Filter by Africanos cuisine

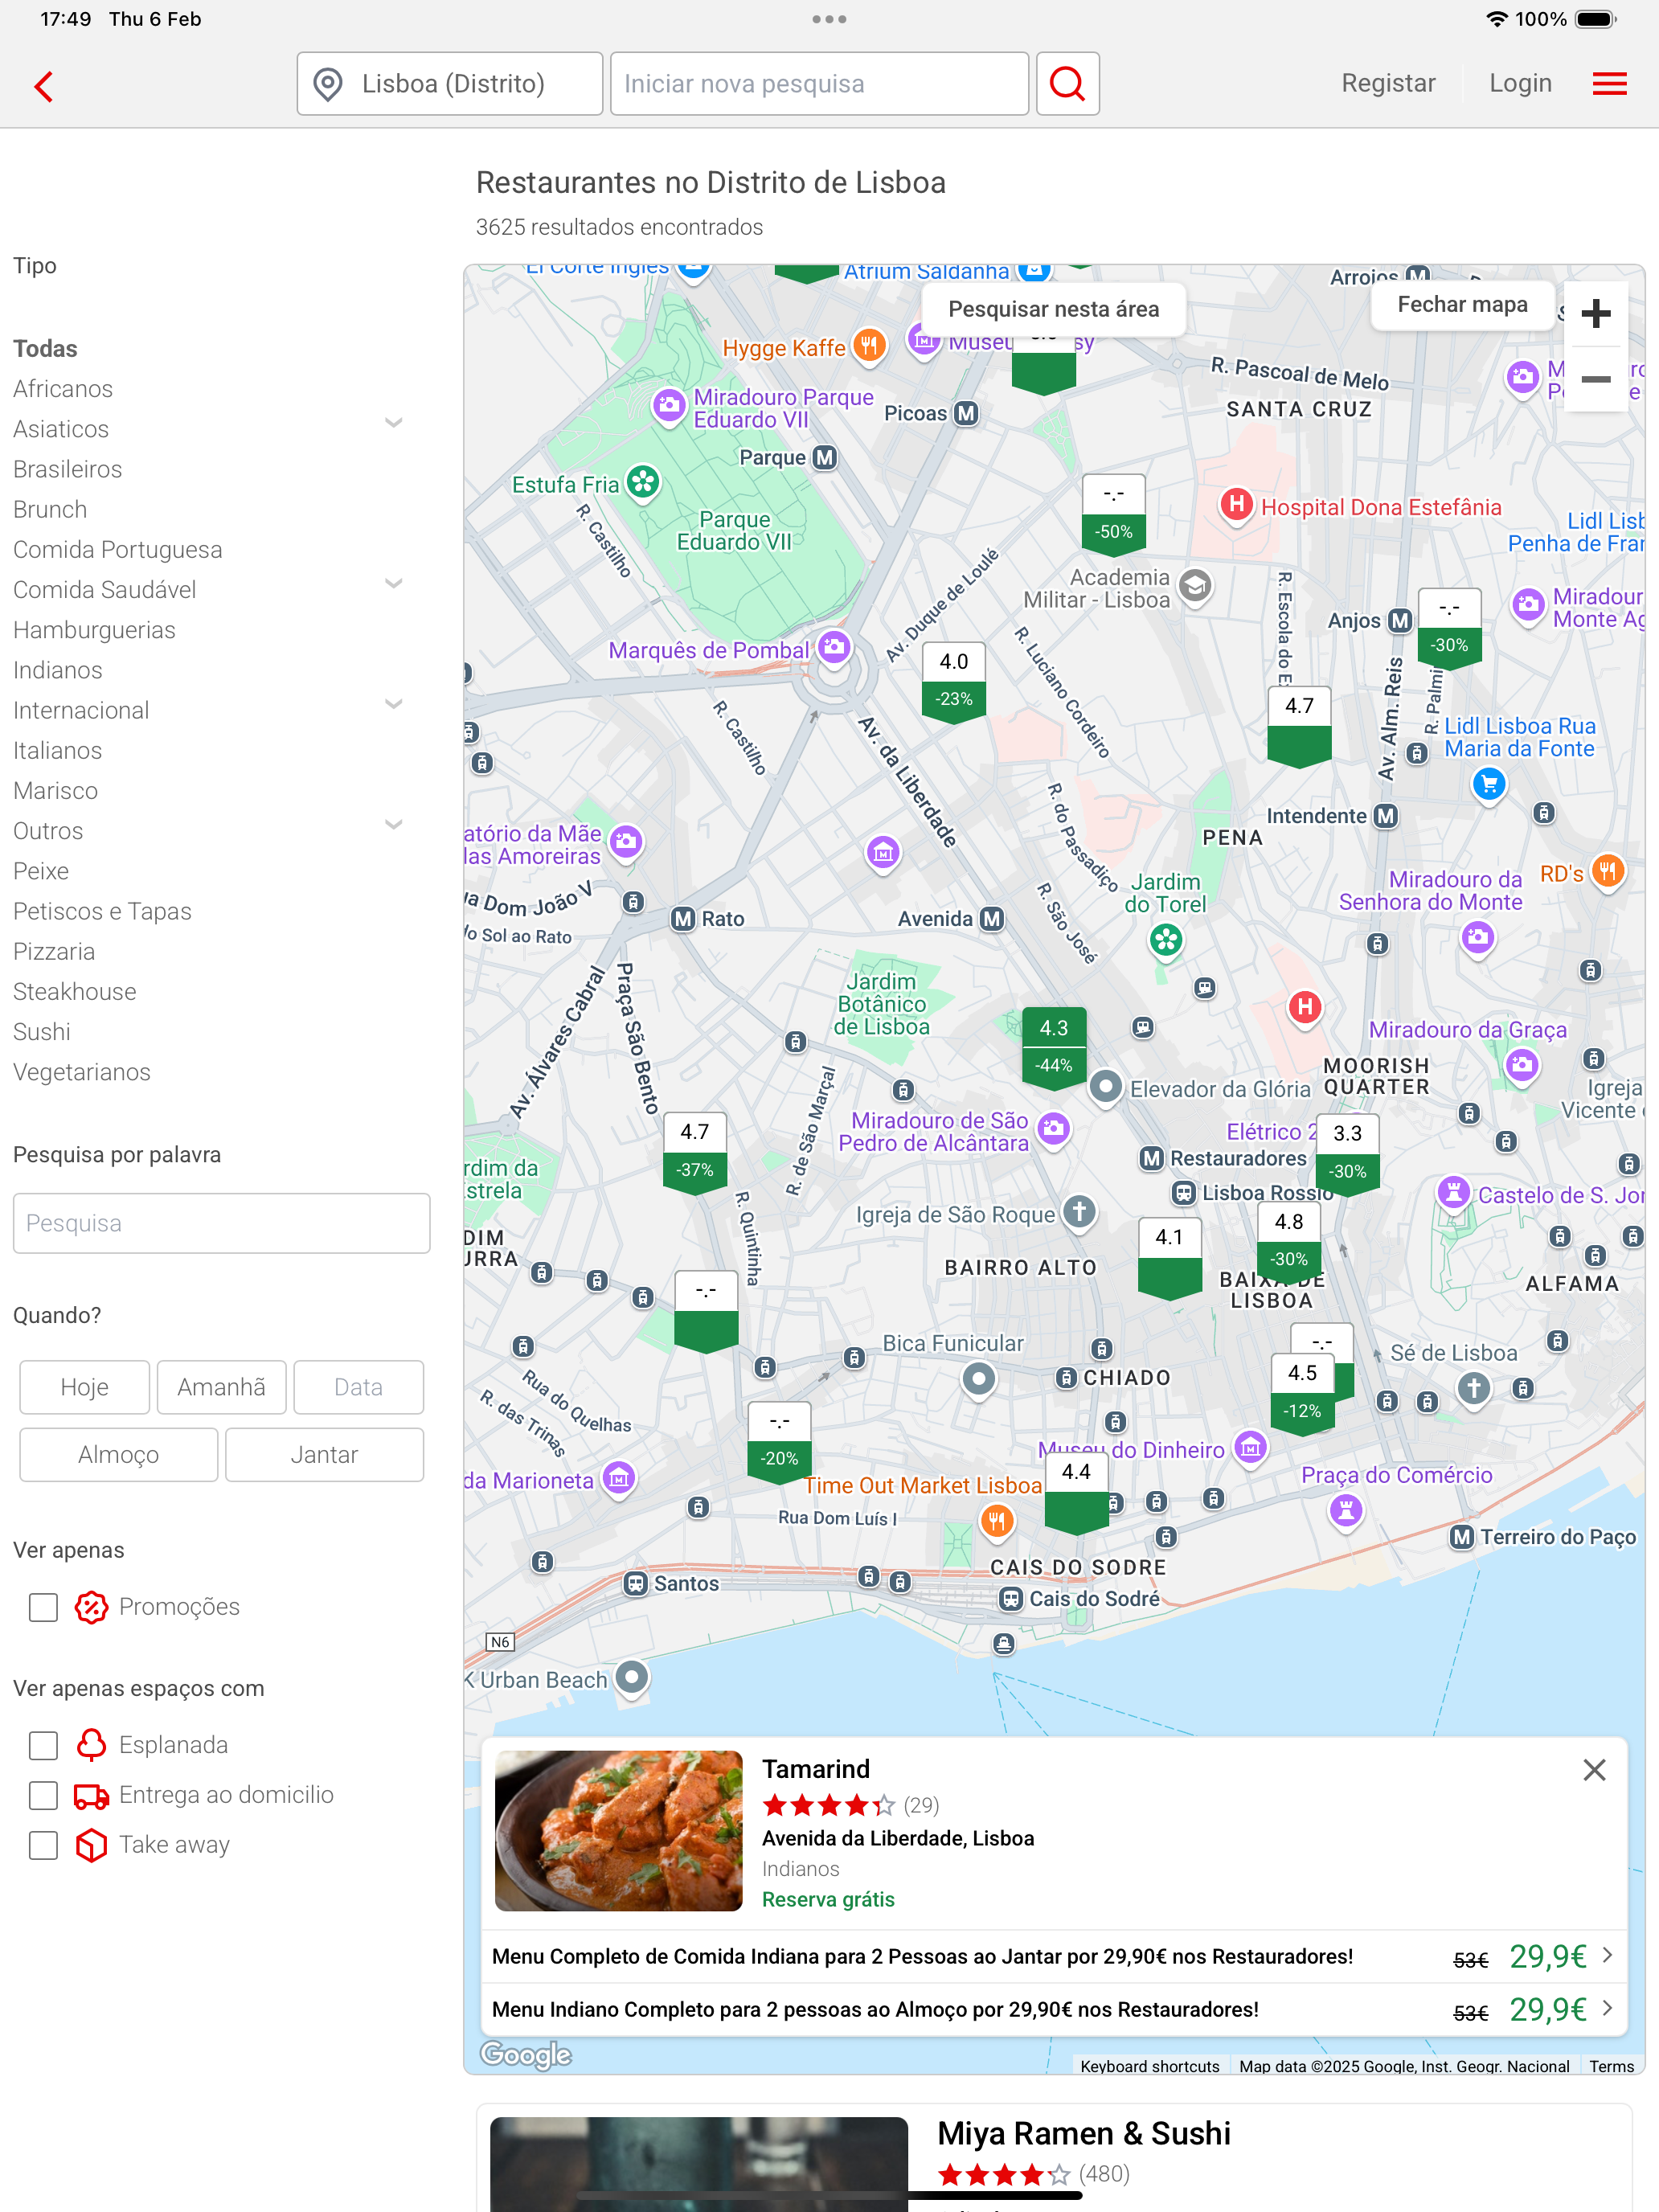[63, 389]
